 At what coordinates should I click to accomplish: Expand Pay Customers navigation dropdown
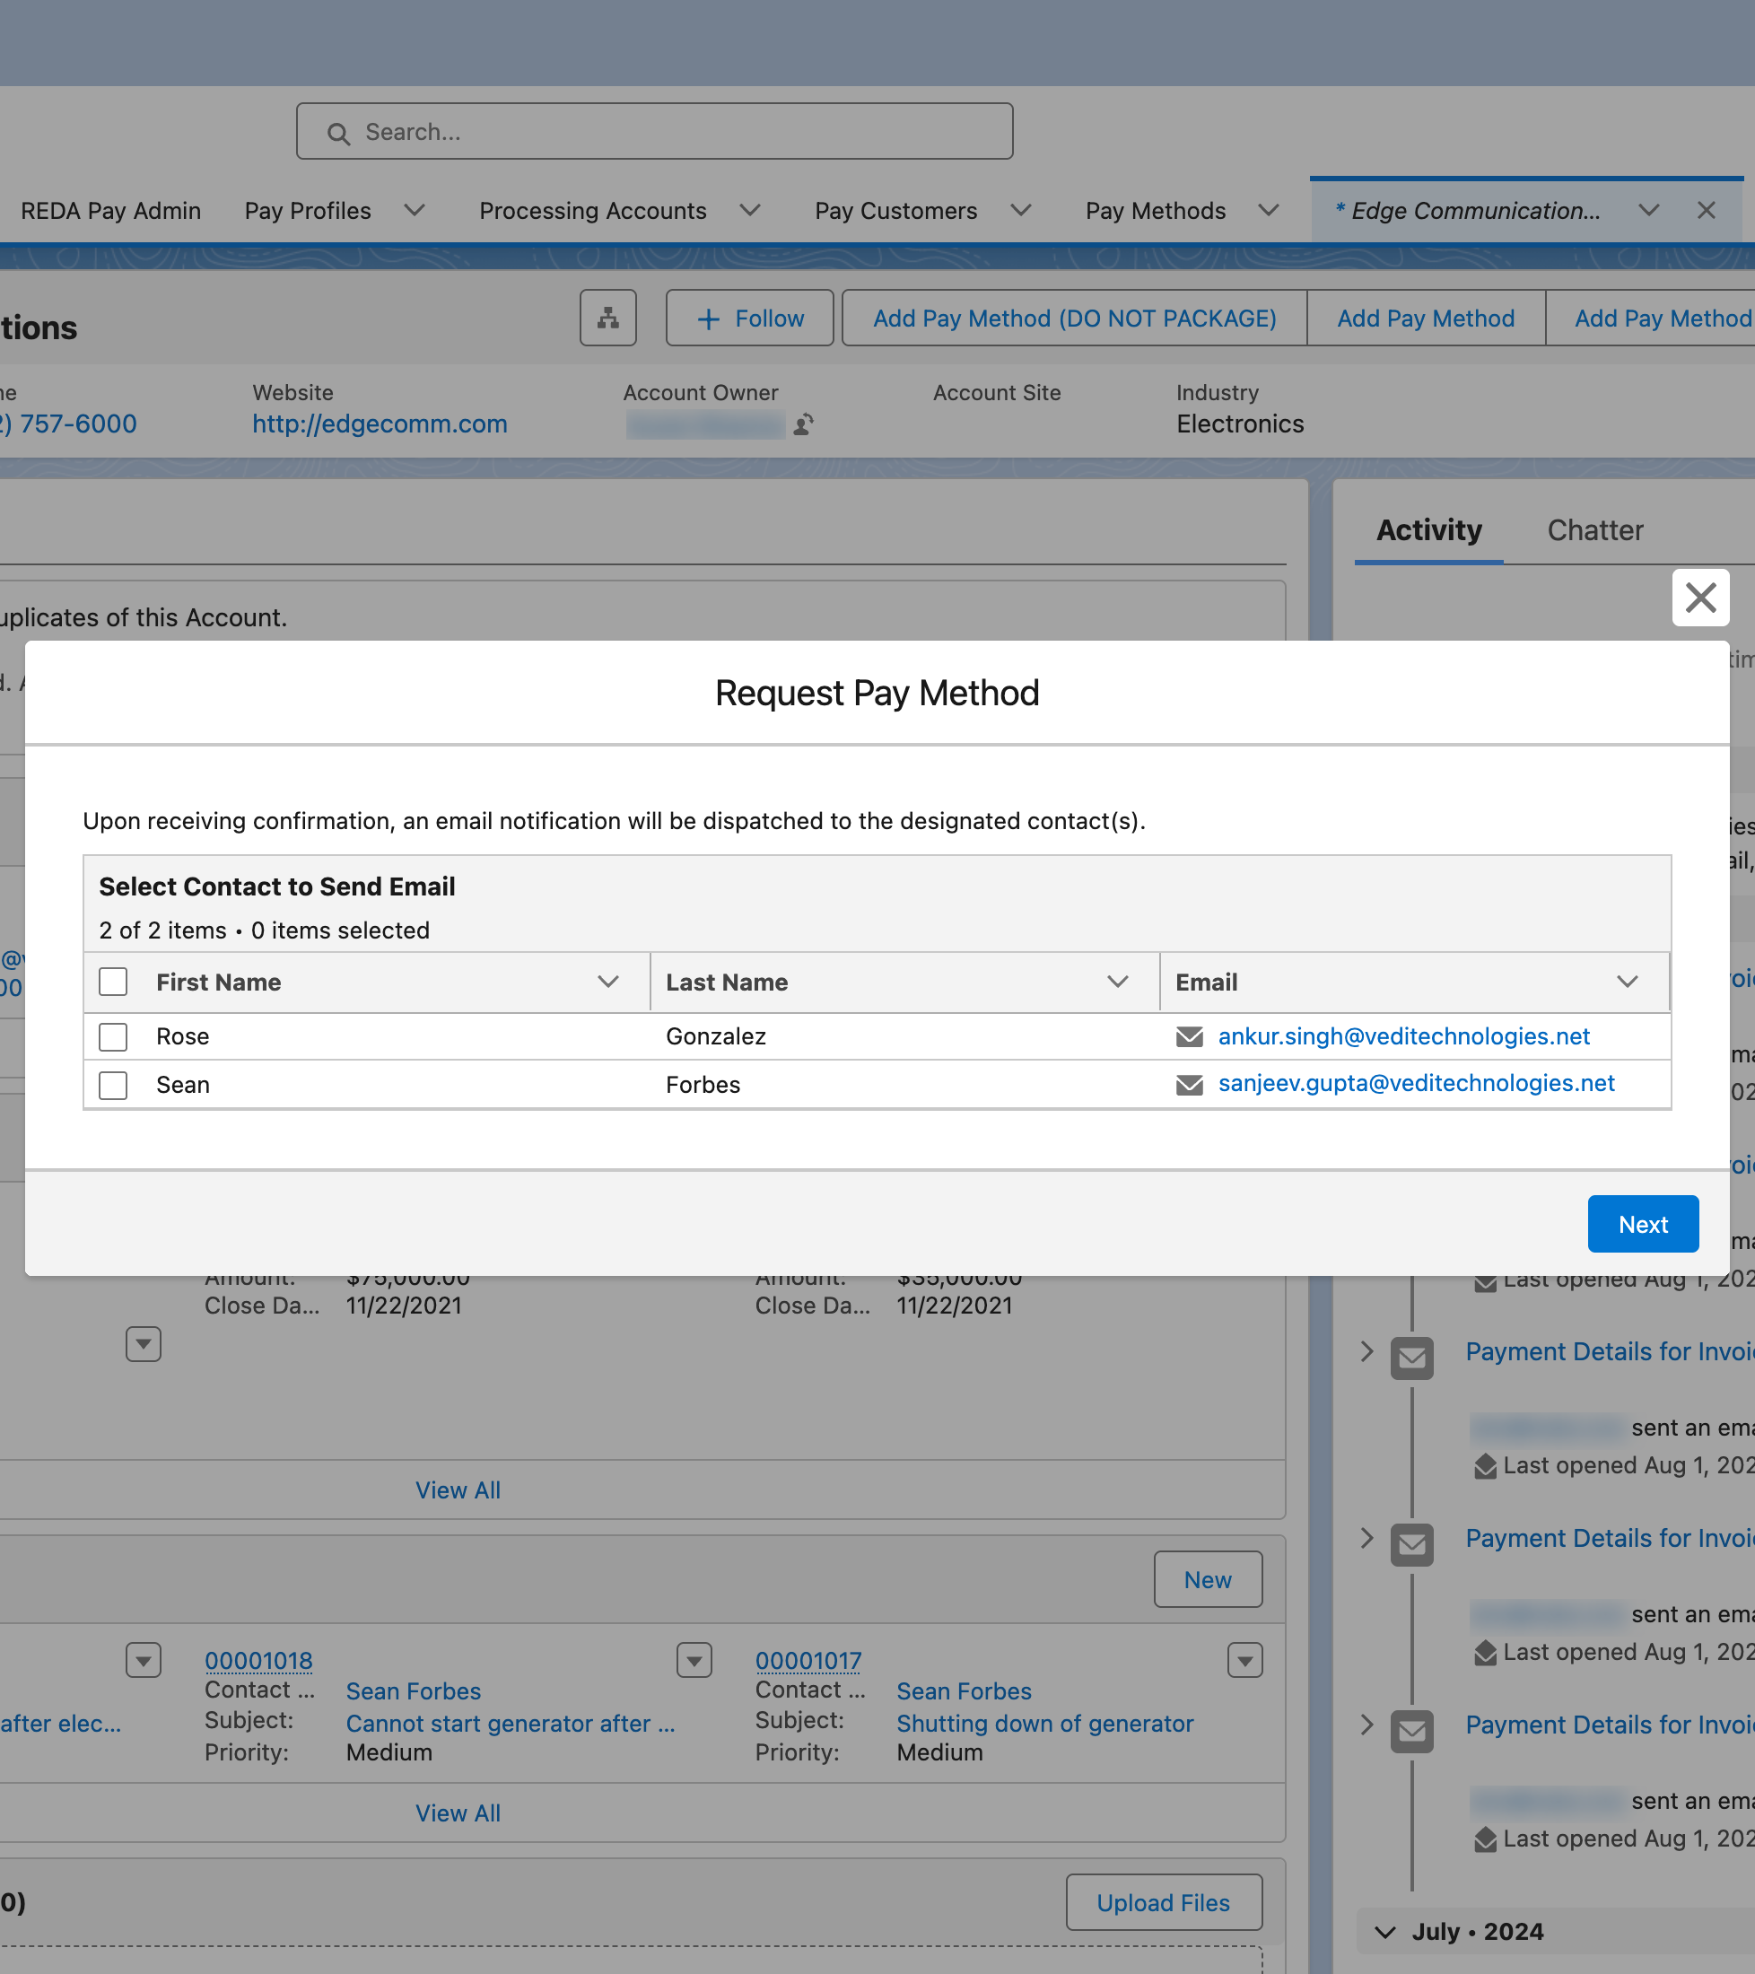[x=1021, y=211]
